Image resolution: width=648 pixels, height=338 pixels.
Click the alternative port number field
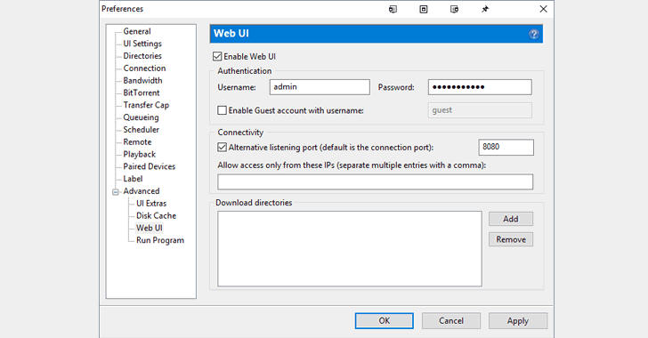[506, 147]
